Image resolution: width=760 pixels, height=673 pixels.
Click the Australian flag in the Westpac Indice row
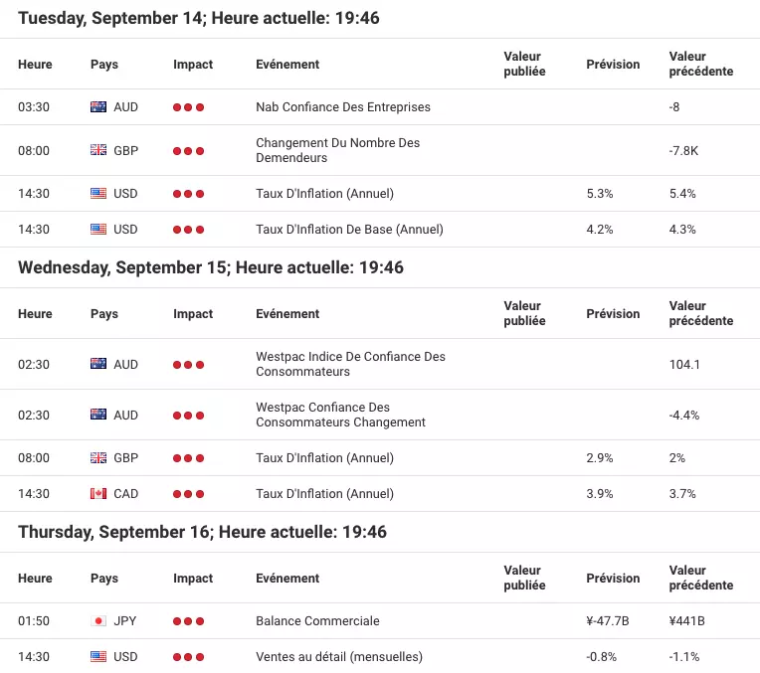pos(98,364)
